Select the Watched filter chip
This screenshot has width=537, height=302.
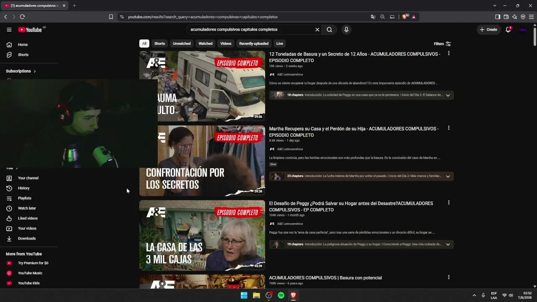[x=206, y=44]
